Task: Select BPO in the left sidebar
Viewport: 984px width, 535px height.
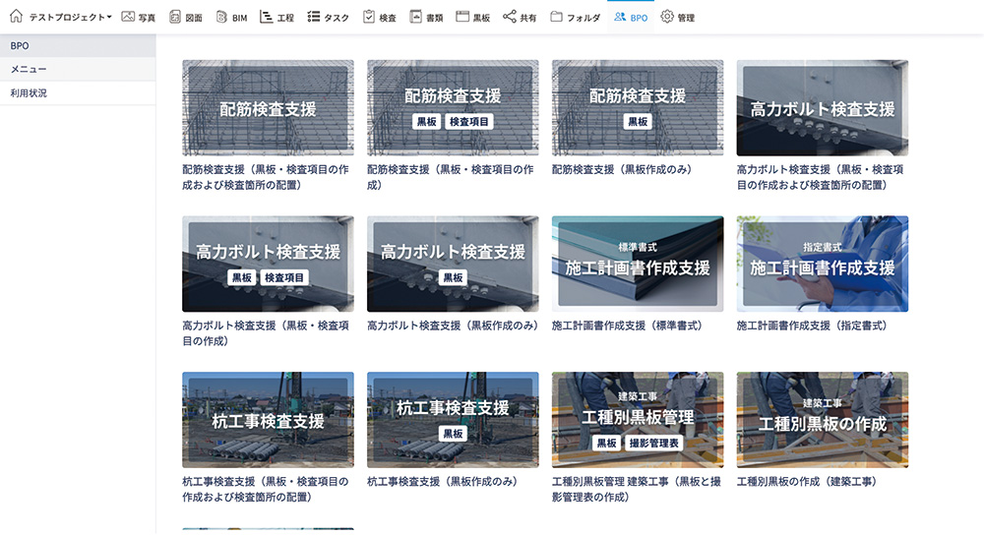Action: click(78, 46)
